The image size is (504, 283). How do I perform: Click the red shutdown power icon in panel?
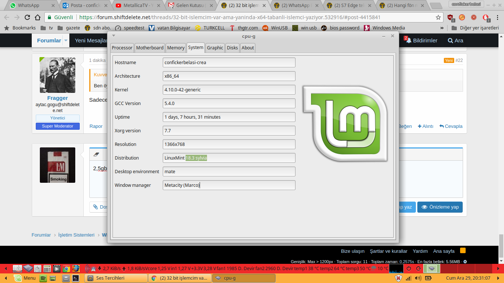[409, 269]
